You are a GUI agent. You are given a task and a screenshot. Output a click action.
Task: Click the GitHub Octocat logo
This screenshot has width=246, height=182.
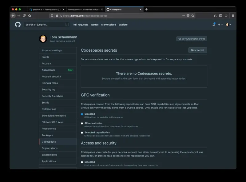[18, 25]
